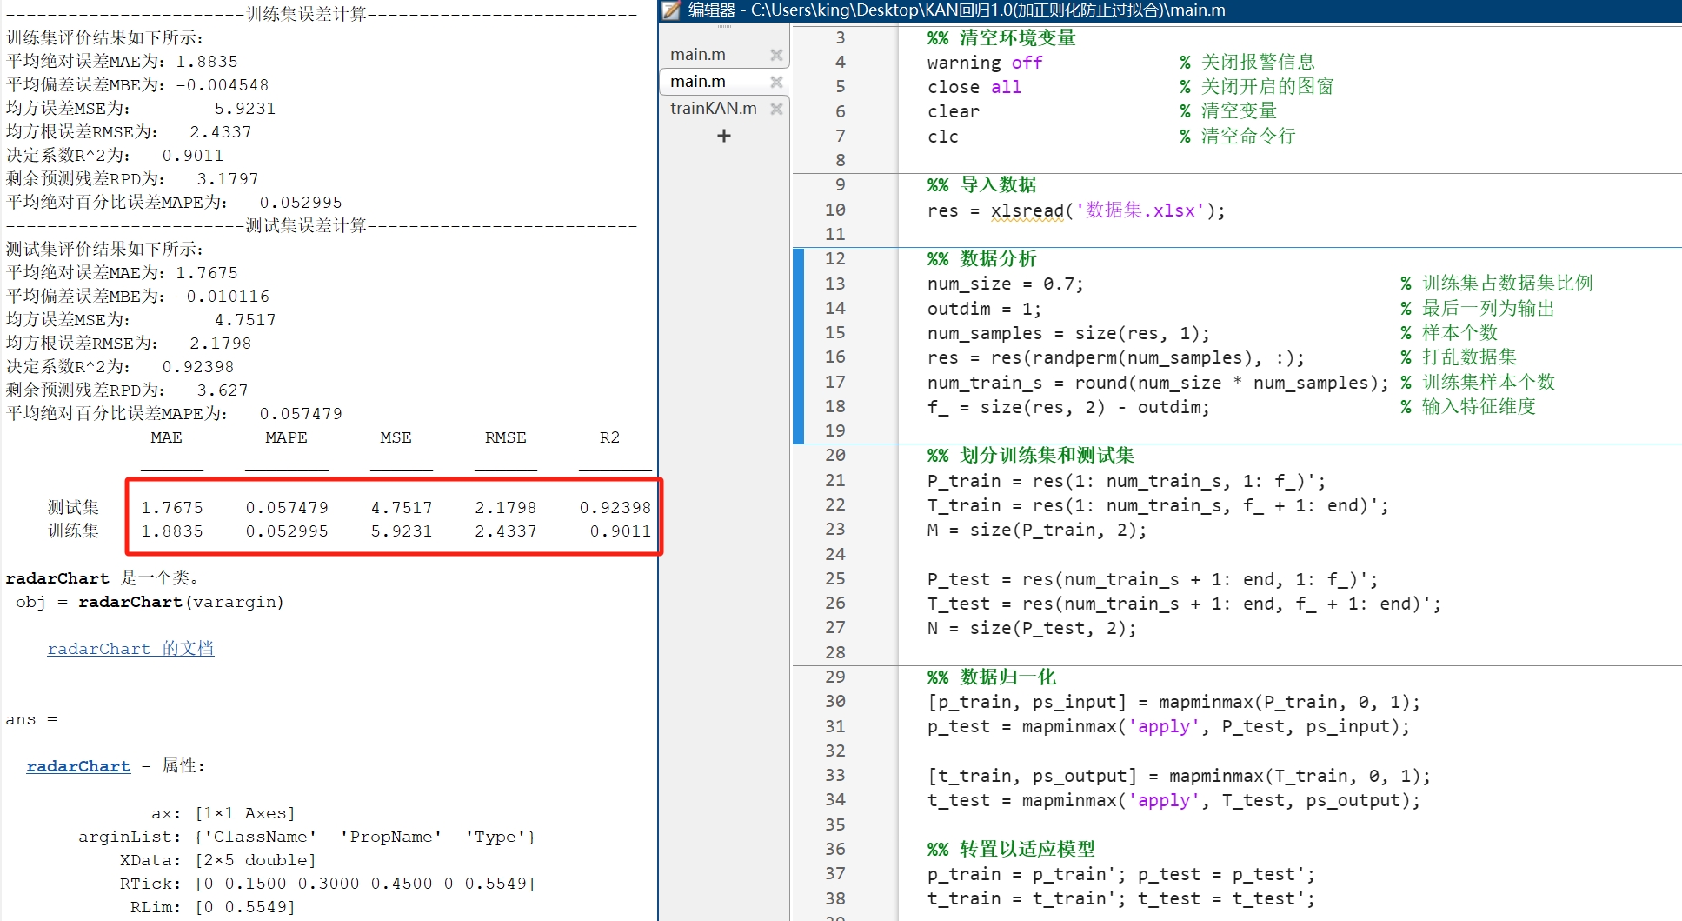Switch to the trainKAN.m tab
The height and width of the screenshot is (921, 1682).
coord(713,109)
